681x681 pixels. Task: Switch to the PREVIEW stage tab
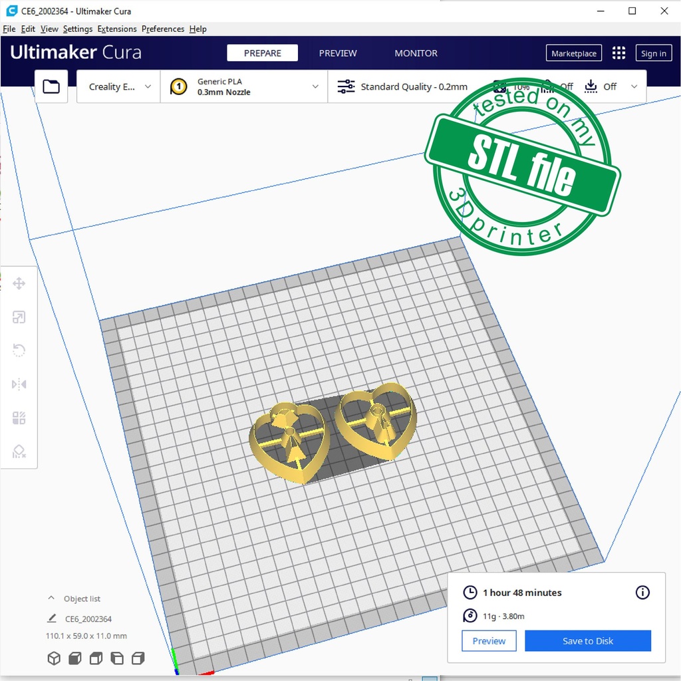point(338,53)
